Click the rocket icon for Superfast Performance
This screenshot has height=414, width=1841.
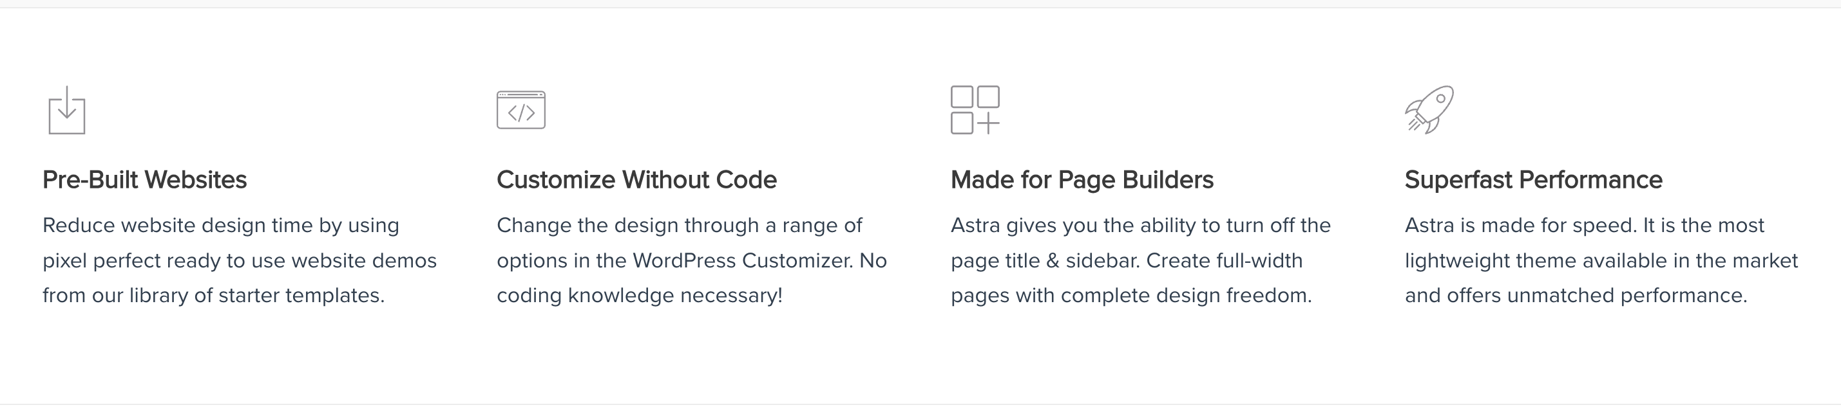pos(1429,110)
